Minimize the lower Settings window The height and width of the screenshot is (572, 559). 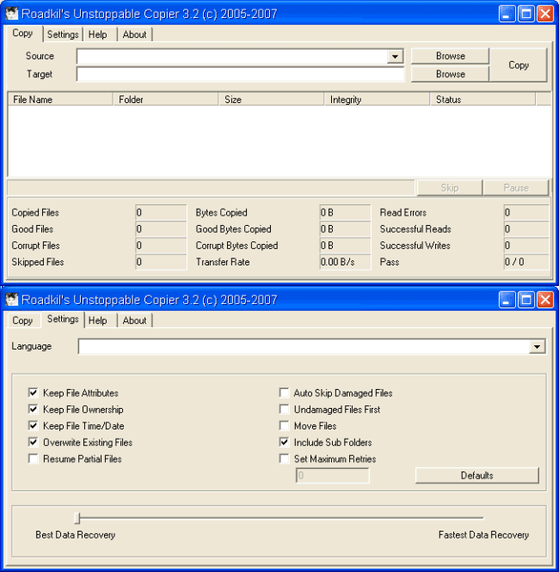click(x=507, y=301)
